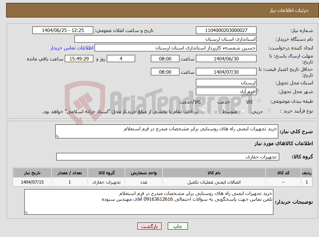Click the public announcement date field
Viewport: 319px width, 237px height.
63,30
